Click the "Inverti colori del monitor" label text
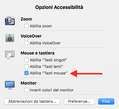This screenshot has height=109, width=119. [x=52, y=90]
